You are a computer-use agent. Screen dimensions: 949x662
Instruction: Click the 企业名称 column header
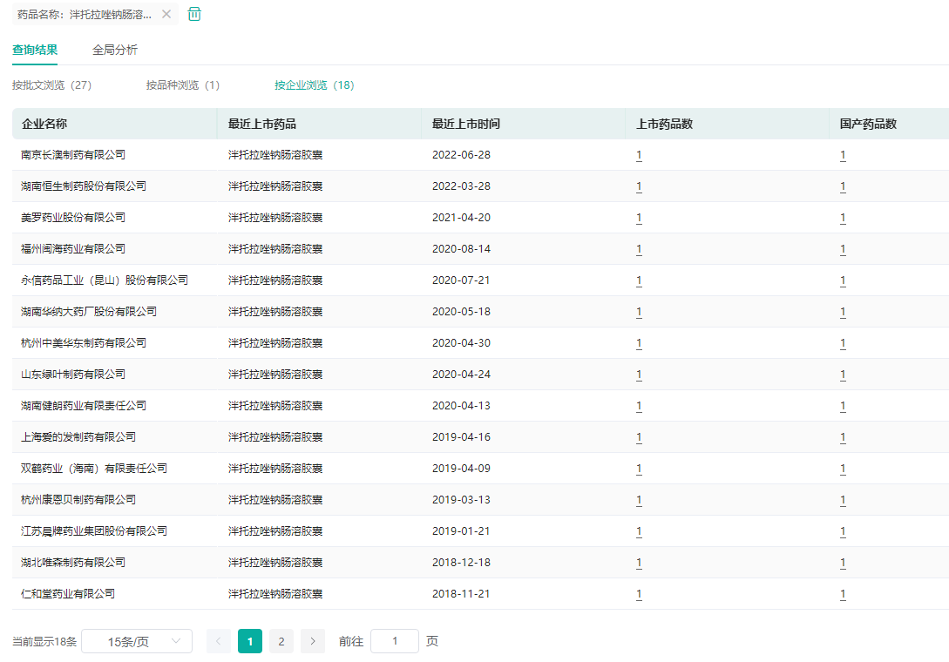[44, 124]
